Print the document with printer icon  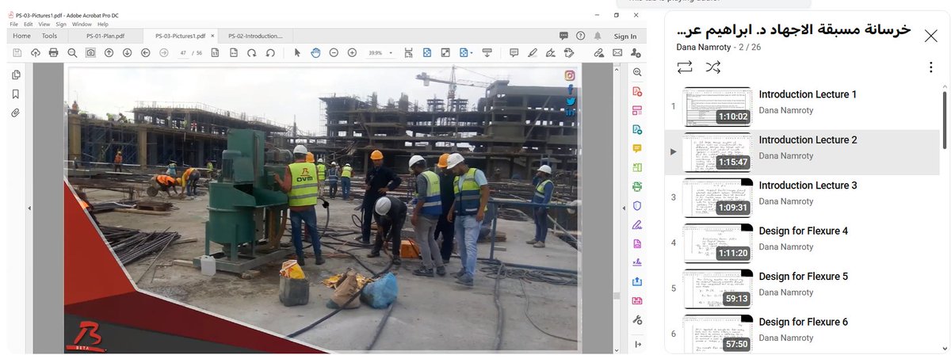[x=54, y=52]
